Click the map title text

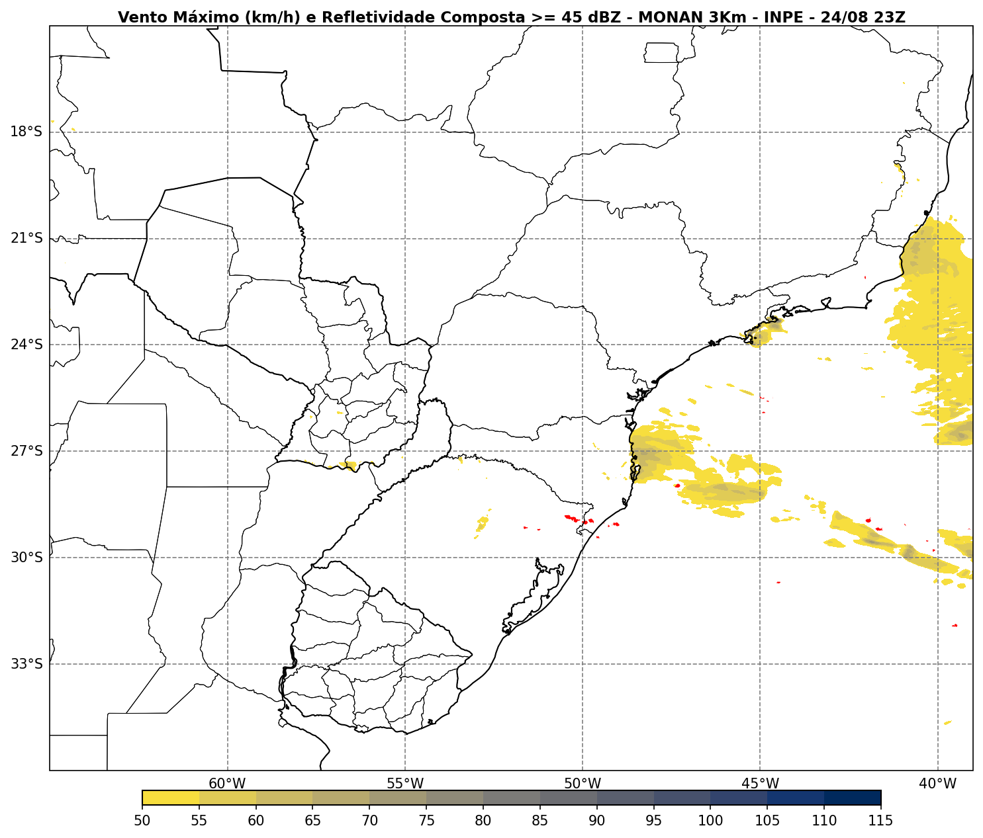512,18
